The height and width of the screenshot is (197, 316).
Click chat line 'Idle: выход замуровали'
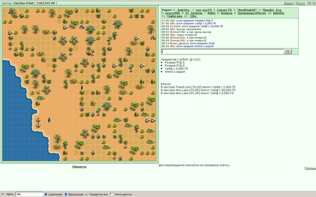181,29
